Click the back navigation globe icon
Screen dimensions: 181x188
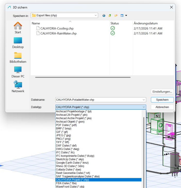[x=104, y=15]
